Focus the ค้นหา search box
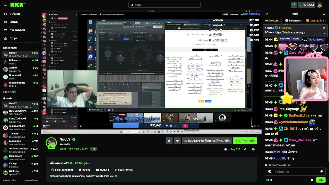 164,5
